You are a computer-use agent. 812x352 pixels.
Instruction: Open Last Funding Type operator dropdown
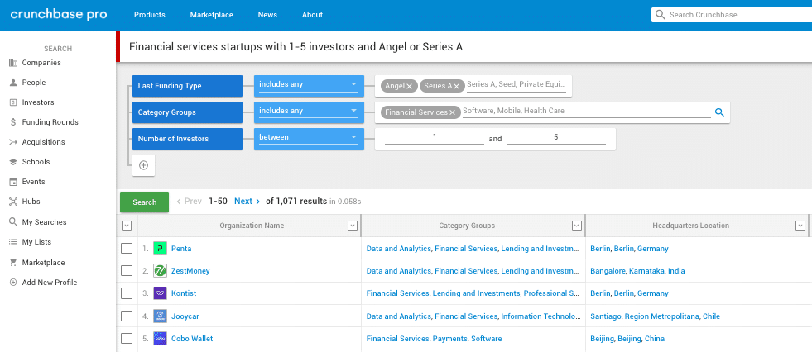point(309,86)
